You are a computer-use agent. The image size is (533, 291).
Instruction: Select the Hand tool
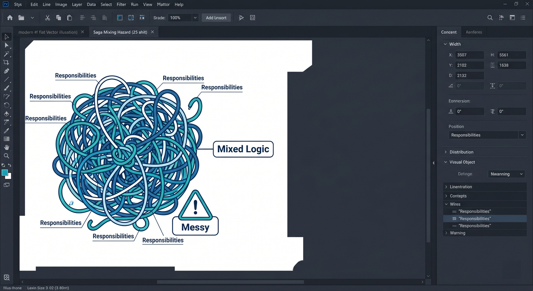pyautogui.click(x=6, y=147)
